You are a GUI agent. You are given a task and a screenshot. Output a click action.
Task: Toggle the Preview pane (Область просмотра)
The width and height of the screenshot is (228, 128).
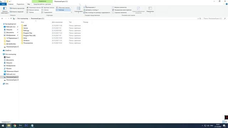[x=17, y=8]
